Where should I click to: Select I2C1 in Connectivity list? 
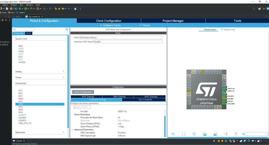(x=20, y=91)
